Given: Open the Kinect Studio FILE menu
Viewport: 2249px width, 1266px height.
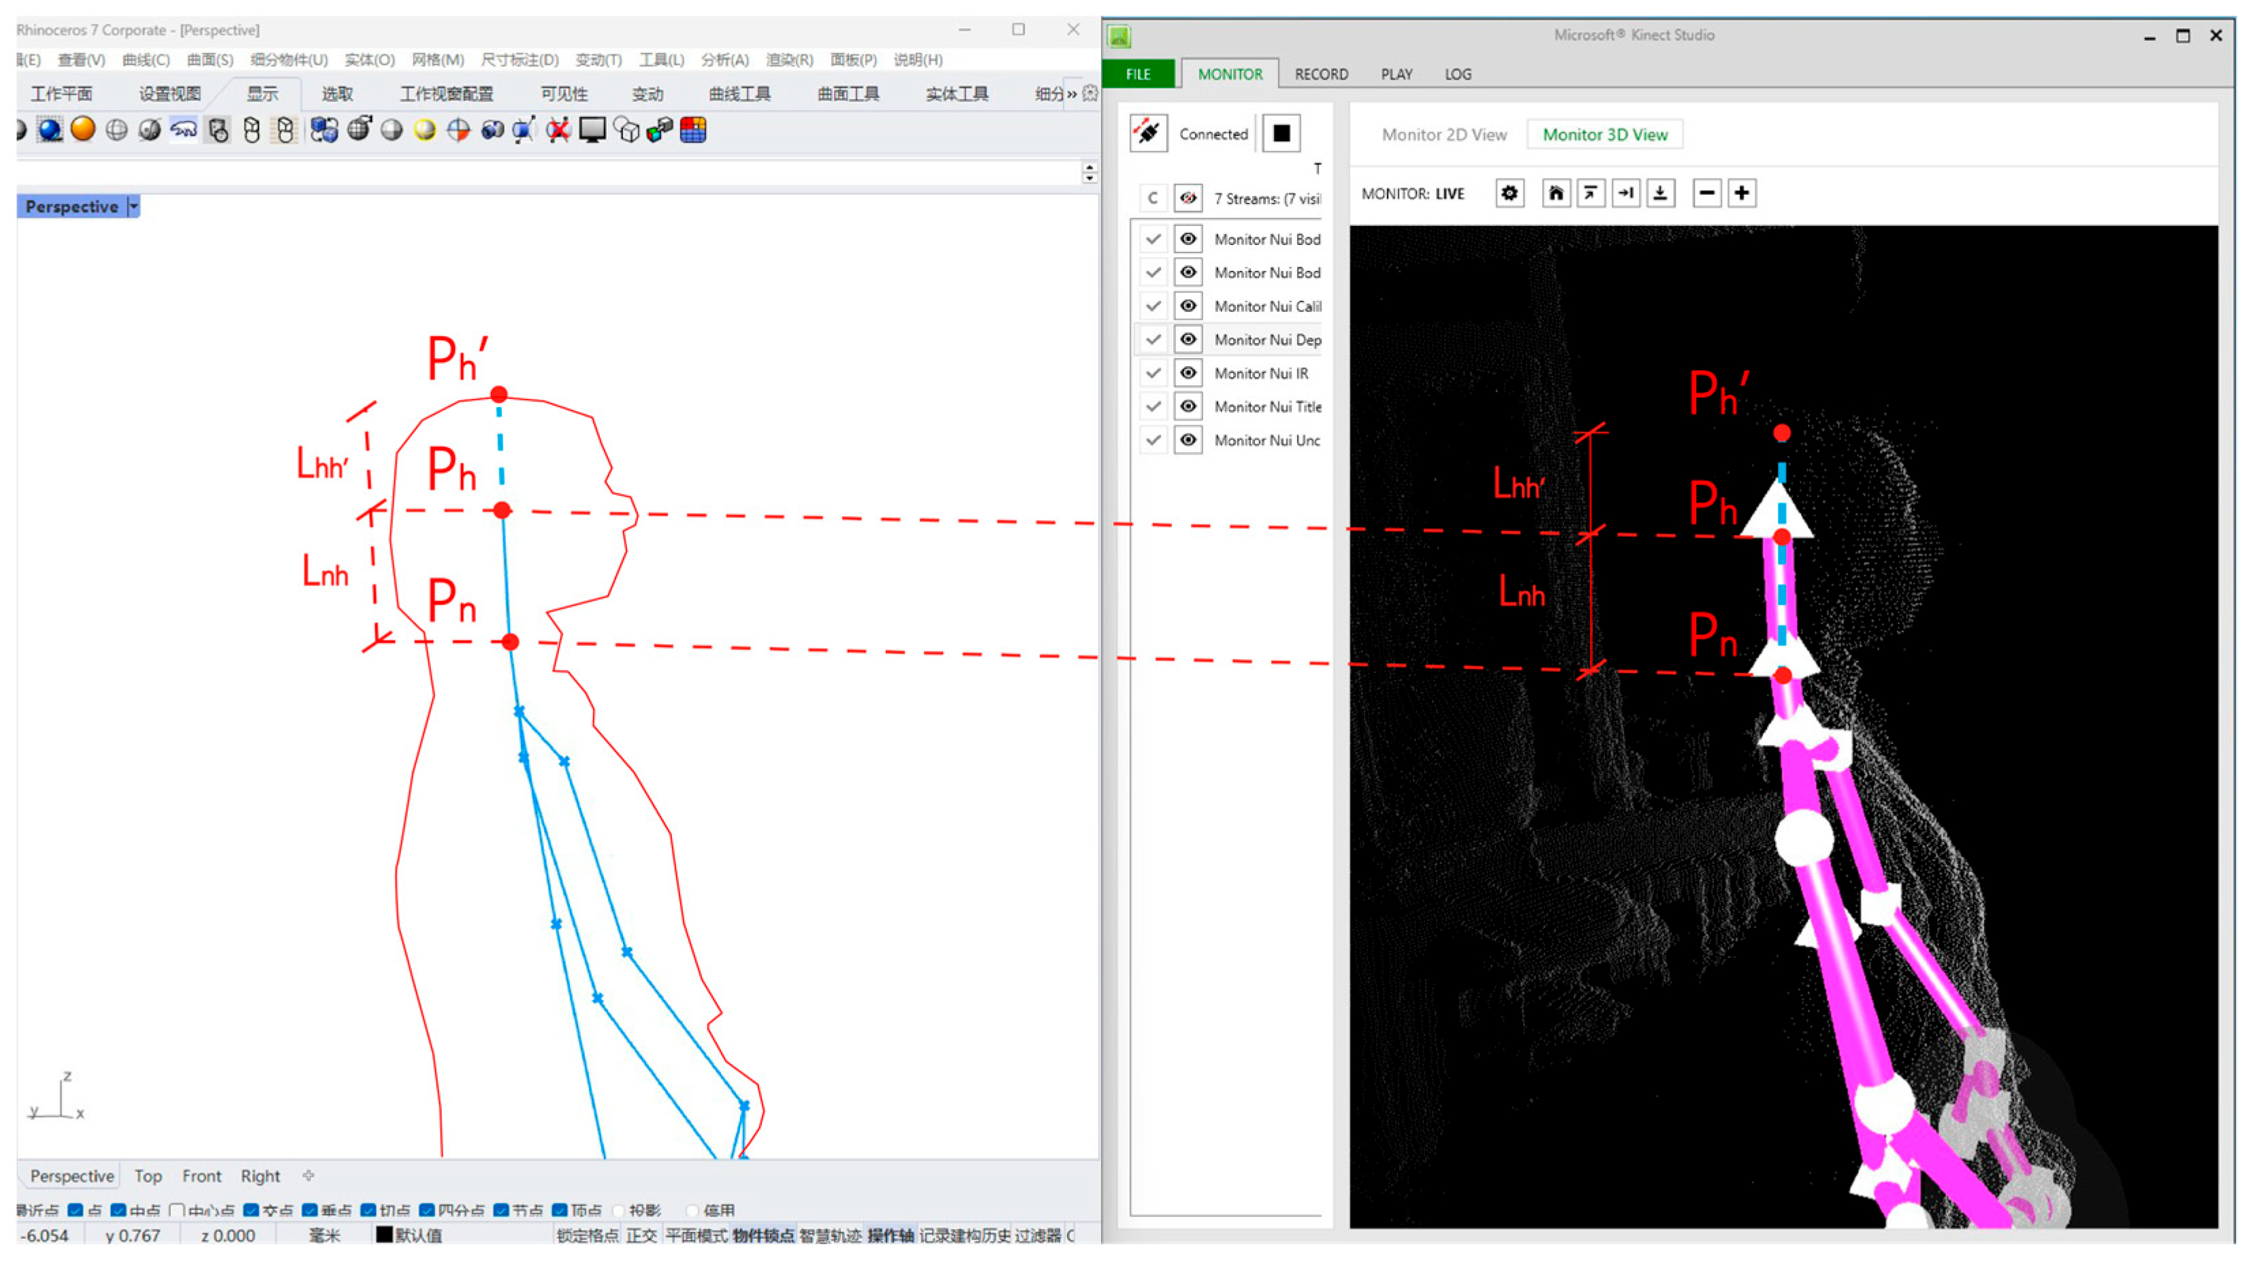Looking at the screenshot, I should pos(1138,74).
